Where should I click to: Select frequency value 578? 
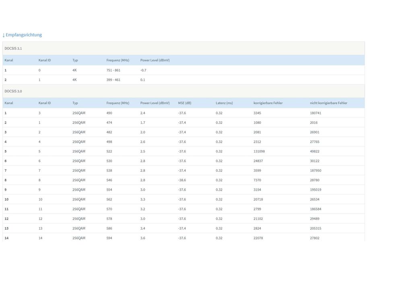(109, 219)
